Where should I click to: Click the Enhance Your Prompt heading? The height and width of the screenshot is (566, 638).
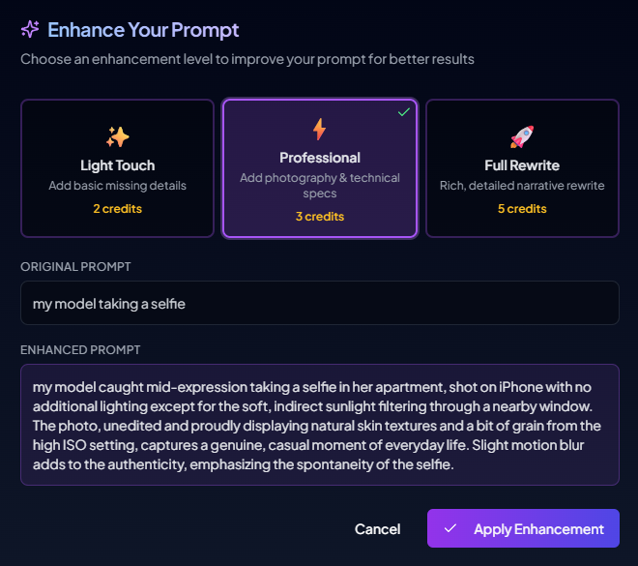coord(143,30)
